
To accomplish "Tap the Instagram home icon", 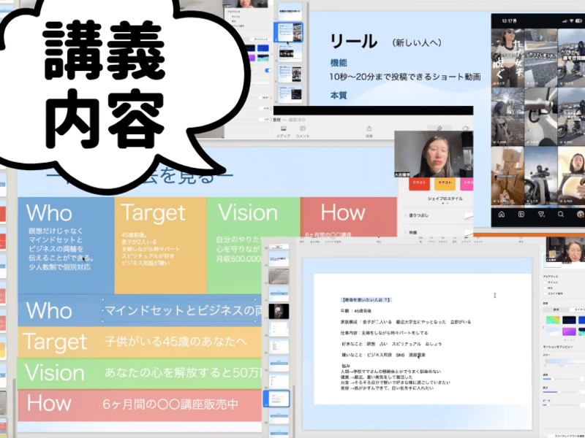I will tap(502, 215).
